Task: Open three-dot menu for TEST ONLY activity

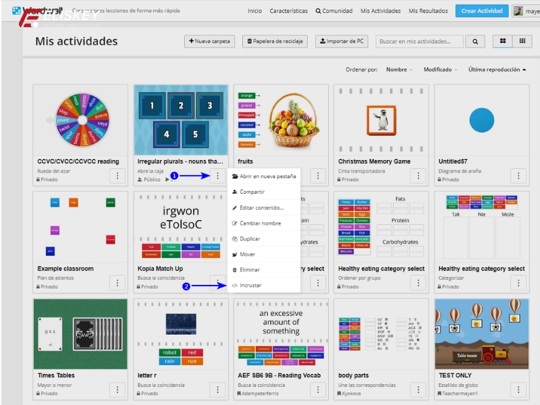Action: (518, 389)
